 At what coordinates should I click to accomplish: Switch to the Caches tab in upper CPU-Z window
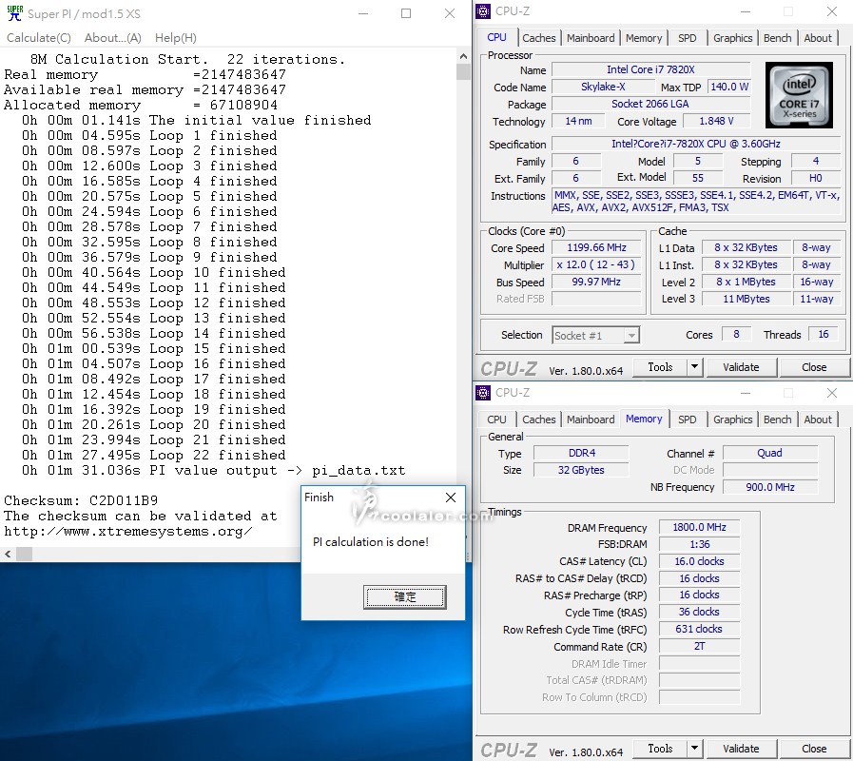coord(538,37)
